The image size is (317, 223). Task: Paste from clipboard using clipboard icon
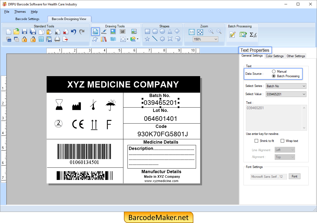pos(49,32)
